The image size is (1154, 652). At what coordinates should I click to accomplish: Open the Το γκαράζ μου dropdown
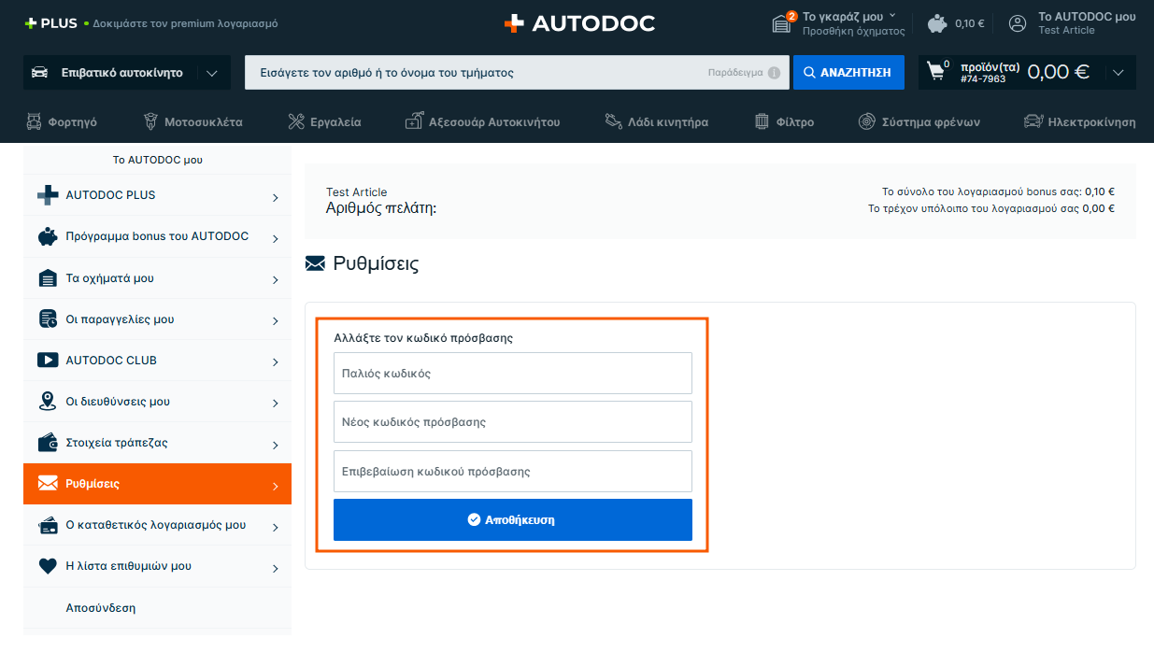click(849, 17)
